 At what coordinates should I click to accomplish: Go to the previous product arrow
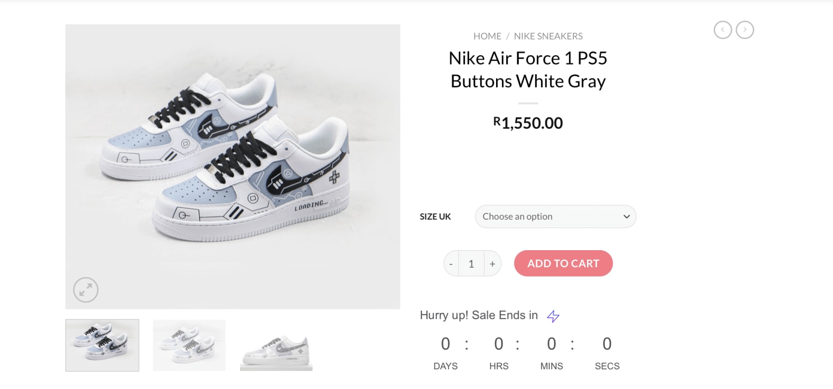point(722,30)
